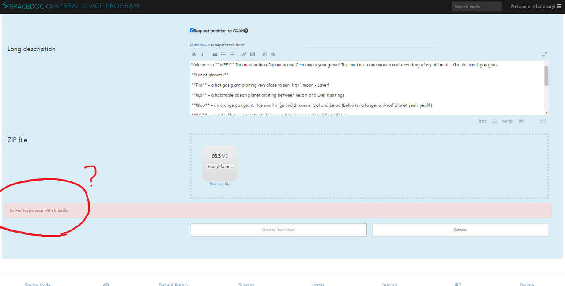Open the Markdown link

(200, 45)
